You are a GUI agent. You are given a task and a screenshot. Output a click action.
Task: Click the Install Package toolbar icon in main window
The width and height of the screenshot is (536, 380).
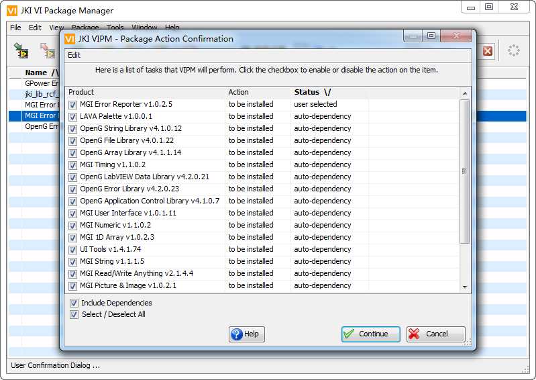point(21,50)
